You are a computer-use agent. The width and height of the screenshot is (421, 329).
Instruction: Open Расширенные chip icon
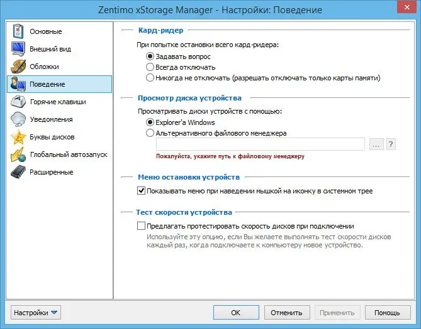coord(18,172)
